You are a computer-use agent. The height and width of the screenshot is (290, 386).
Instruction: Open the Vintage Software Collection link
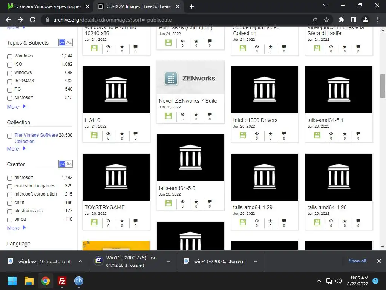pyautogui.click(x=36, y=138)
